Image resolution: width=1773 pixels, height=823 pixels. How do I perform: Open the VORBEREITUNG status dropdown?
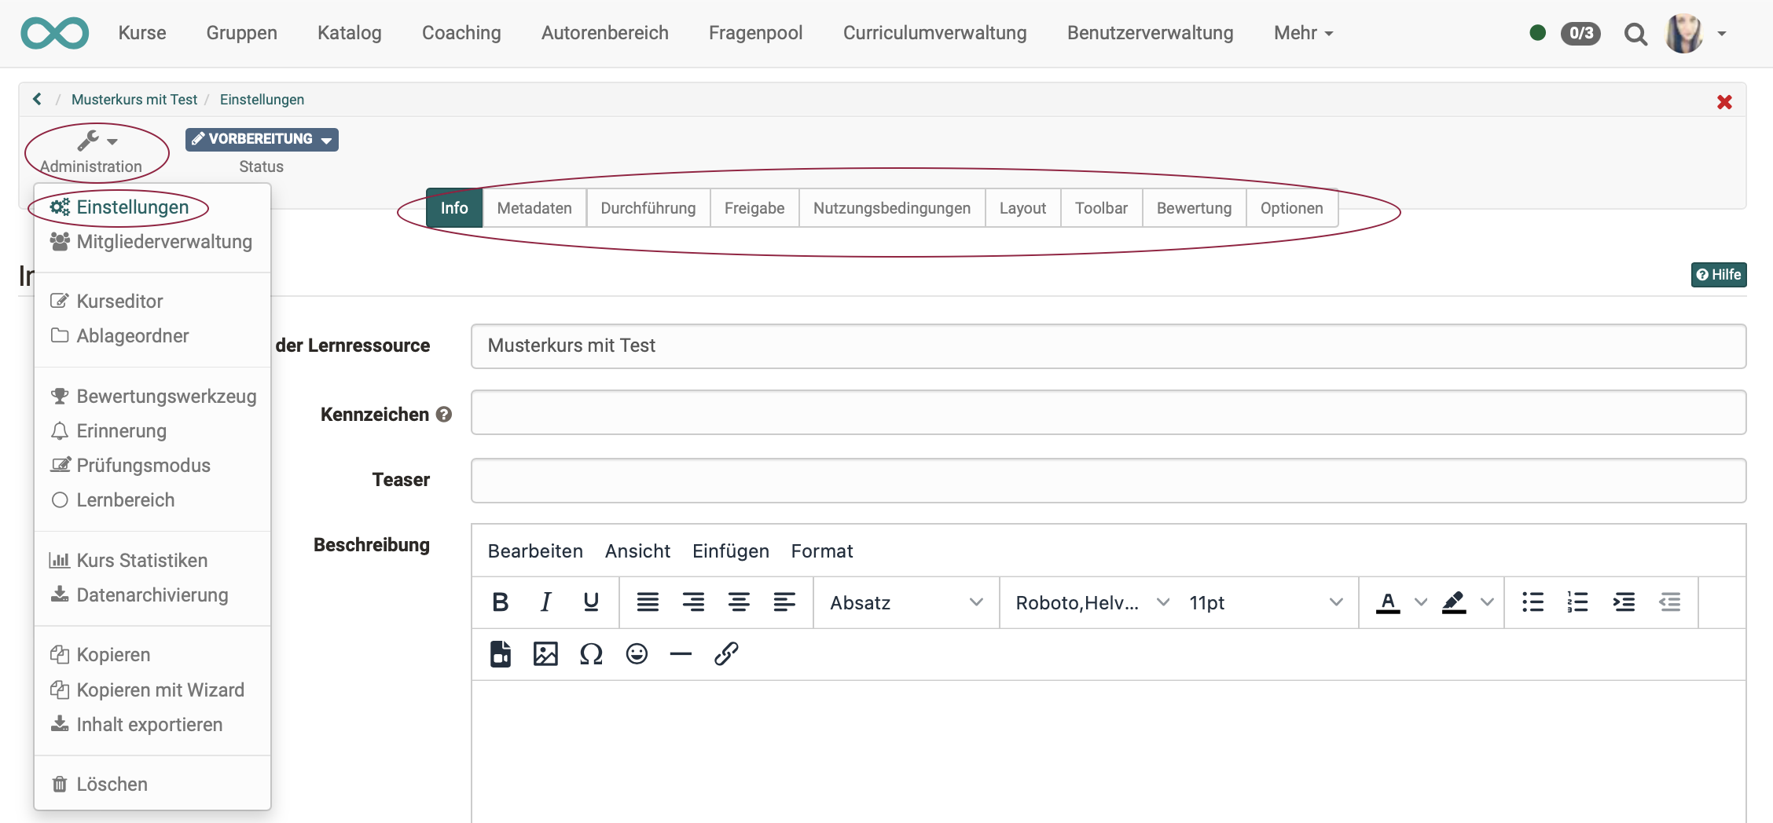coord(262,139)
